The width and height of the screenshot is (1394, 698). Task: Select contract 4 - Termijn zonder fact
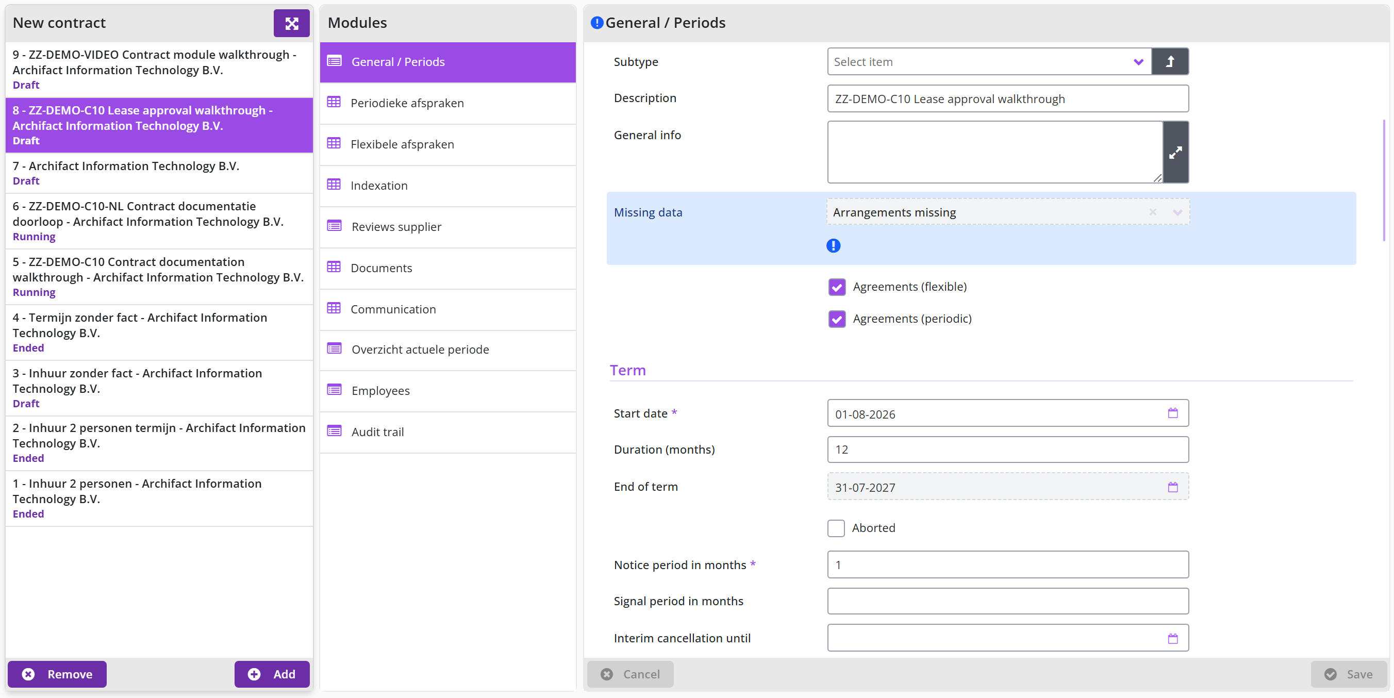point(159,333)
